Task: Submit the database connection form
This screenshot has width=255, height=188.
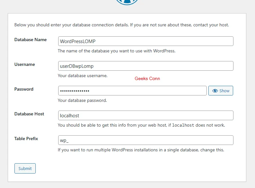Action: [25, 168]
